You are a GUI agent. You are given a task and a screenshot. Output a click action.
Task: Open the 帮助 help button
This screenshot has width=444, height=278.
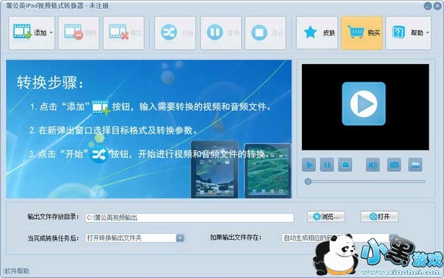408,33
